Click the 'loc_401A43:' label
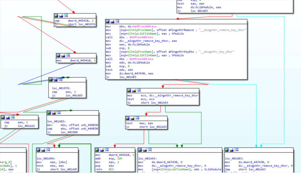Screen dimensions: 301x173 148,158
